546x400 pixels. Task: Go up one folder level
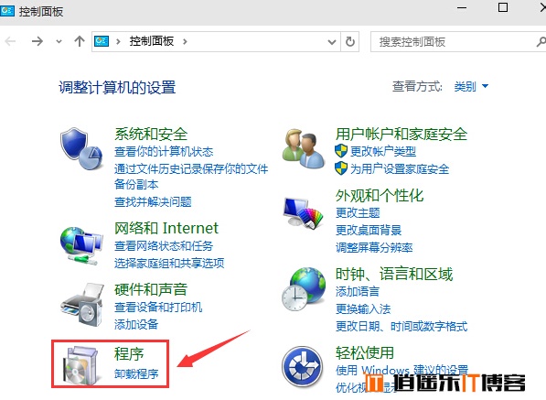tap(80, 41)
